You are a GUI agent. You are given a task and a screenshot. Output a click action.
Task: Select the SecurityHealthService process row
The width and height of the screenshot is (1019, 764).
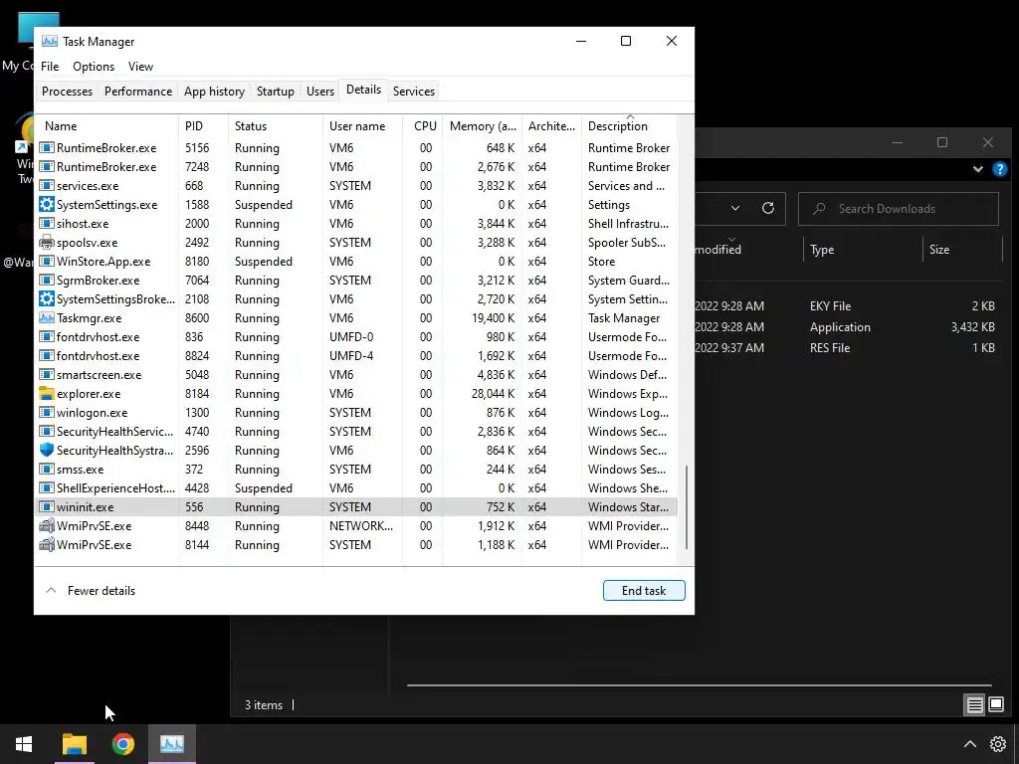[x=356, y=432]
